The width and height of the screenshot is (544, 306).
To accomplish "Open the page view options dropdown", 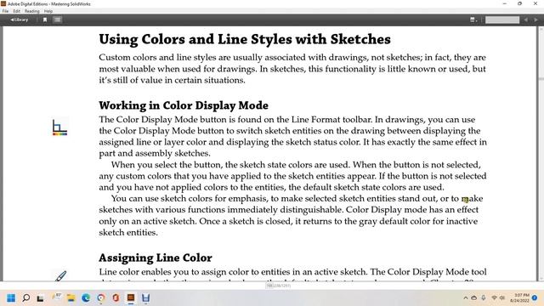I will pos(473,20).
